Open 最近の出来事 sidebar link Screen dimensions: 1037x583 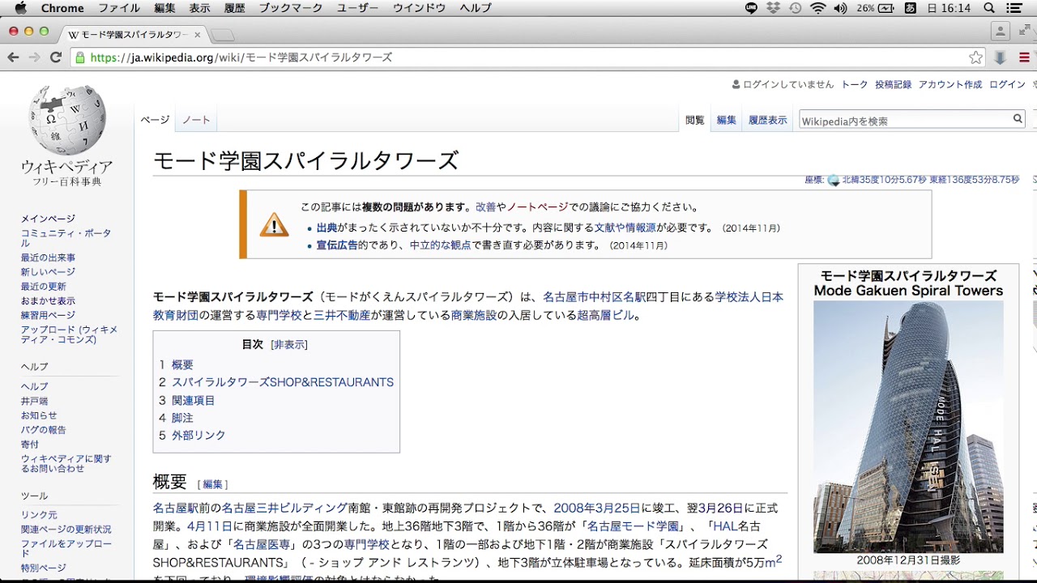click(48, 257)
